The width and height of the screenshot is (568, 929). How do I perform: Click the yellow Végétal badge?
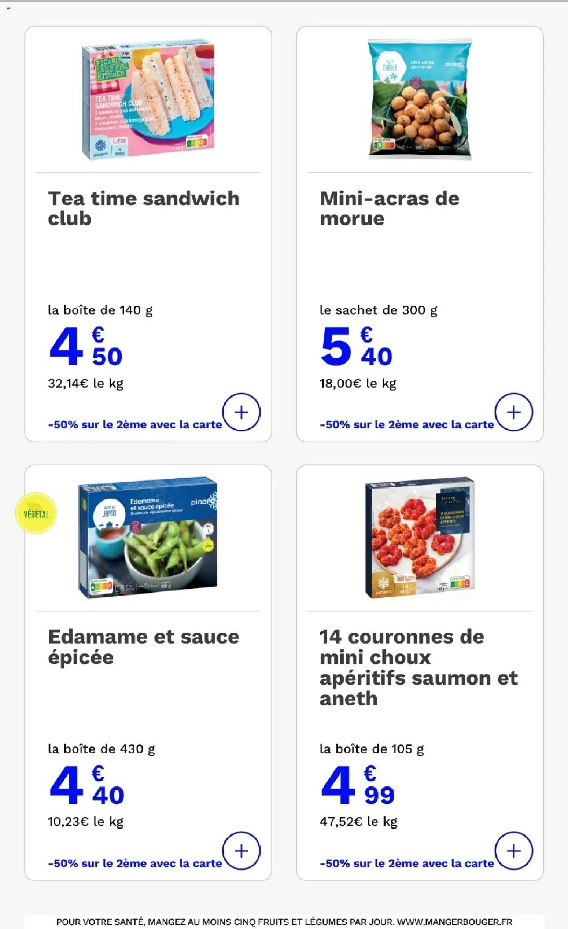tap(36, 513)
